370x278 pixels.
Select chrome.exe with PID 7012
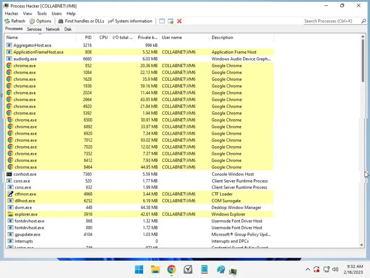click(139, 140)
